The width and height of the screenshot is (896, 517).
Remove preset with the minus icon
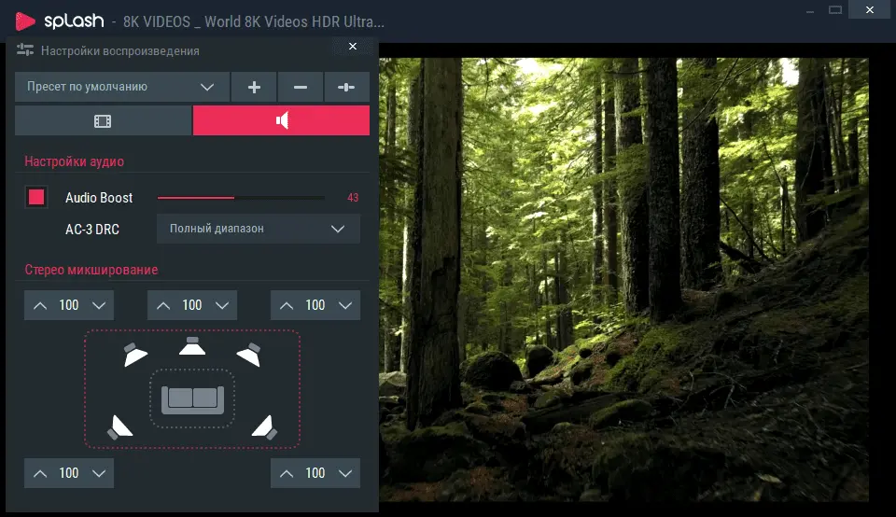(x=300, y=87)
